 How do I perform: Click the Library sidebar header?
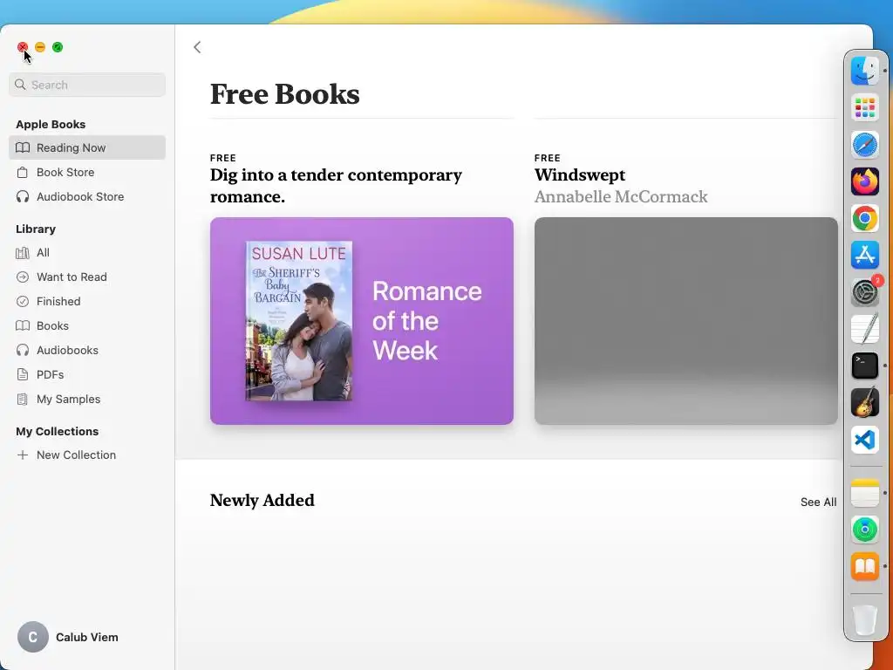(x=36, y=229)
